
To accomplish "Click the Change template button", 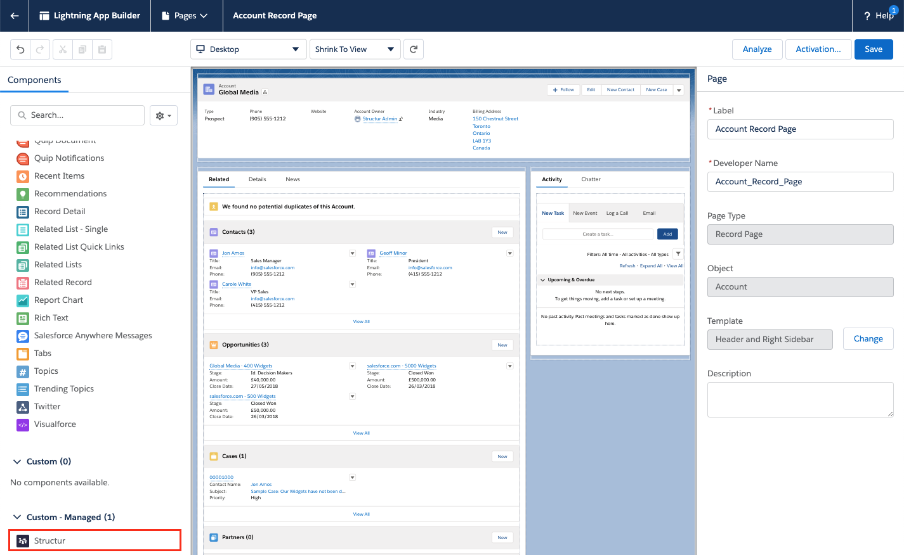I will click(868, 339).
